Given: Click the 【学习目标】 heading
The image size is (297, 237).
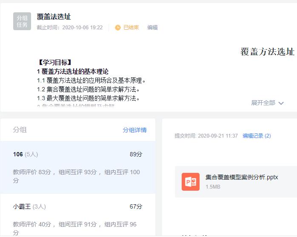Looking at the screenshot, I should (54, 63).
